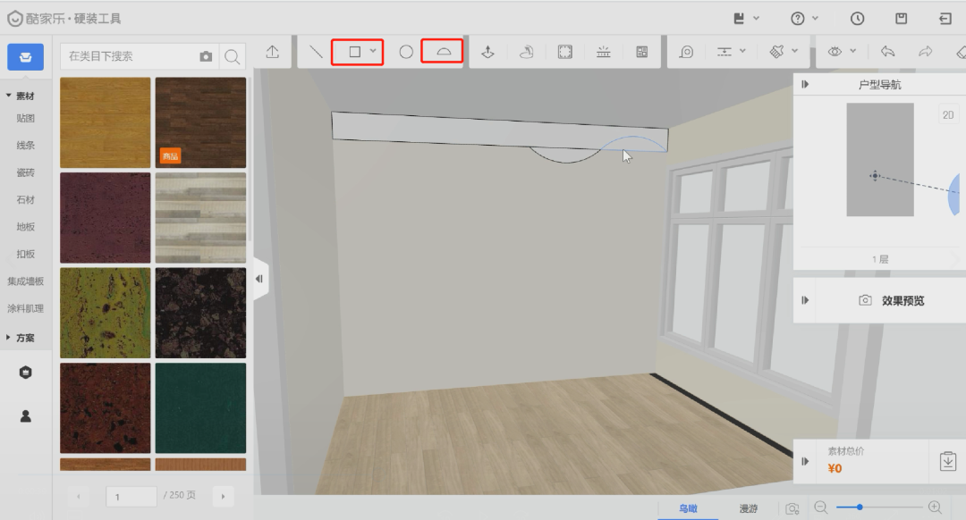Pick the black-brown granite texture

(x=200, y=313)
